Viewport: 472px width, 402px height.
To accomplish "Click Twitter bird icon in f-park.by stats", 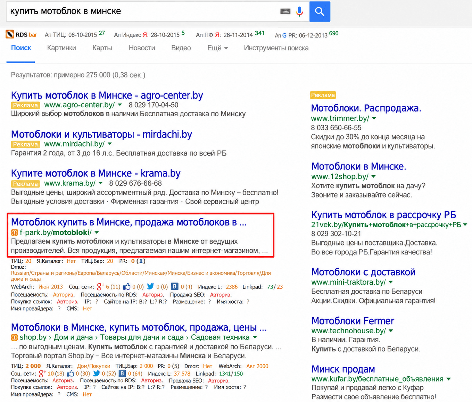I will pos(150,286).
